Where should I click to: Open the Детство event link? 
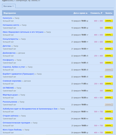click(x=7, y=46)
